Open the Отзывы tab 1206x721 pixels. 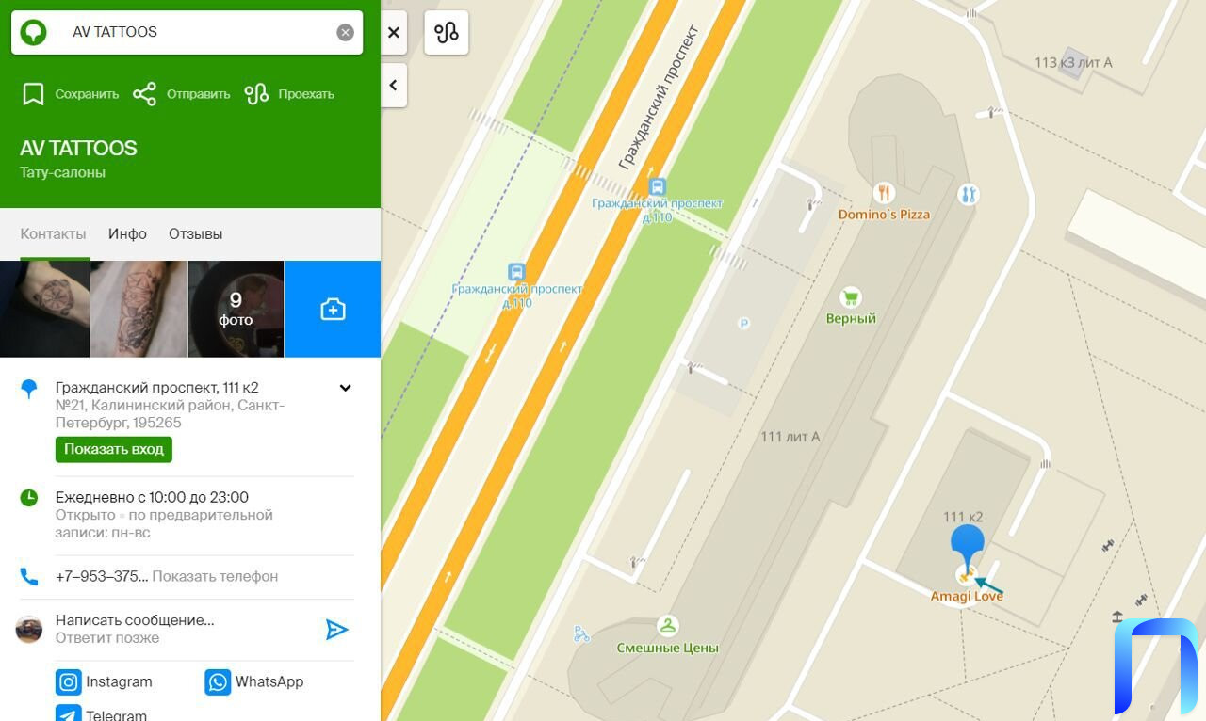(x=195, y=233)
